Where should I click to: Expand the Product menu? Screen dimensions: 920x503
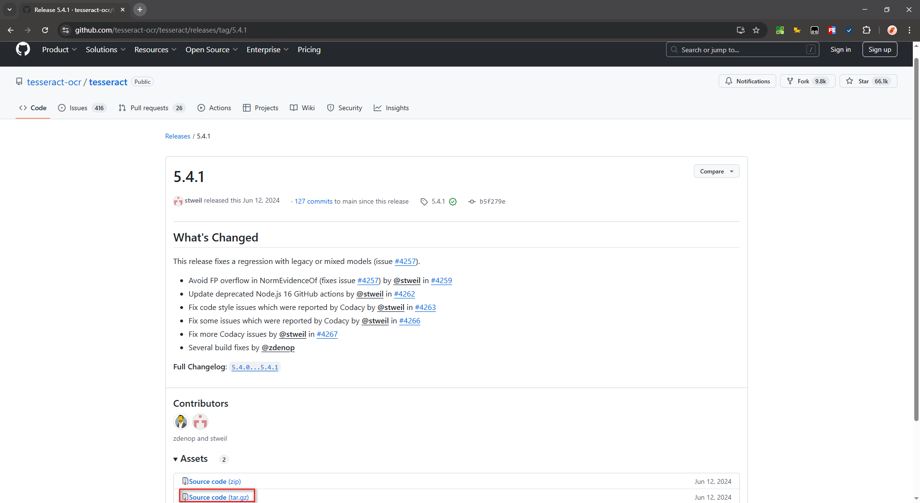pos(59,50)
